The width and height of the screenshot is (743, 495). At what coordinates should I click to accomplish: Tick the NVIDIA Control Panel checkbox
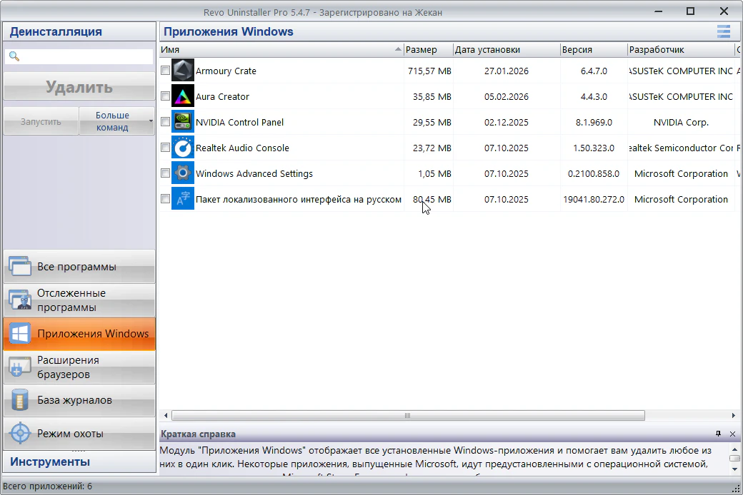point(166,122)
